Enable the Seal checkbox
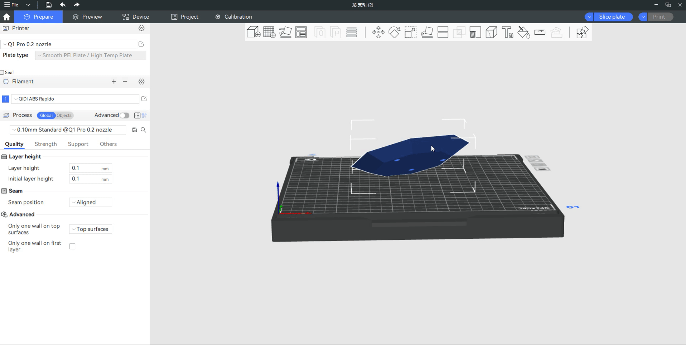The height and width of the screenshot is (345, 686). click(2, 72)
